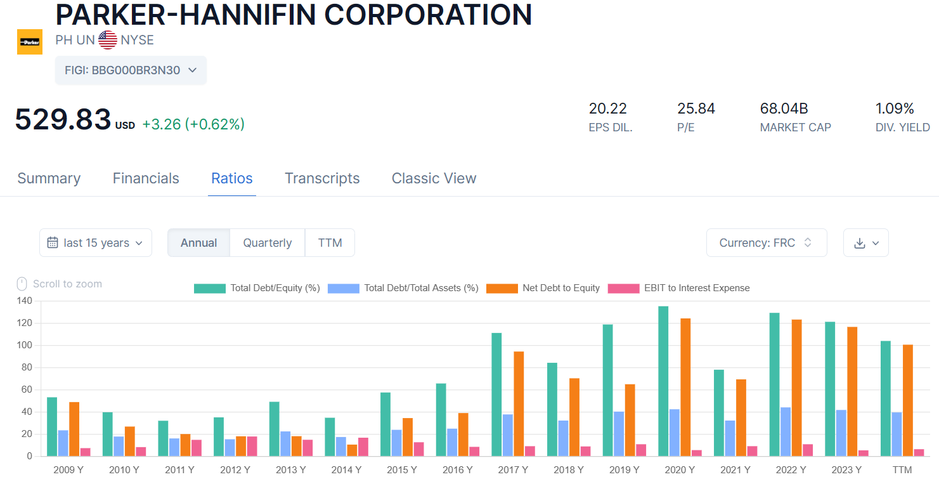Image resolution: width=939 pixels, height=484 pixels.
Task: Click the 2017 Y orange Net Debt bar
Action: pyautogui.click(x=519, y=403)
